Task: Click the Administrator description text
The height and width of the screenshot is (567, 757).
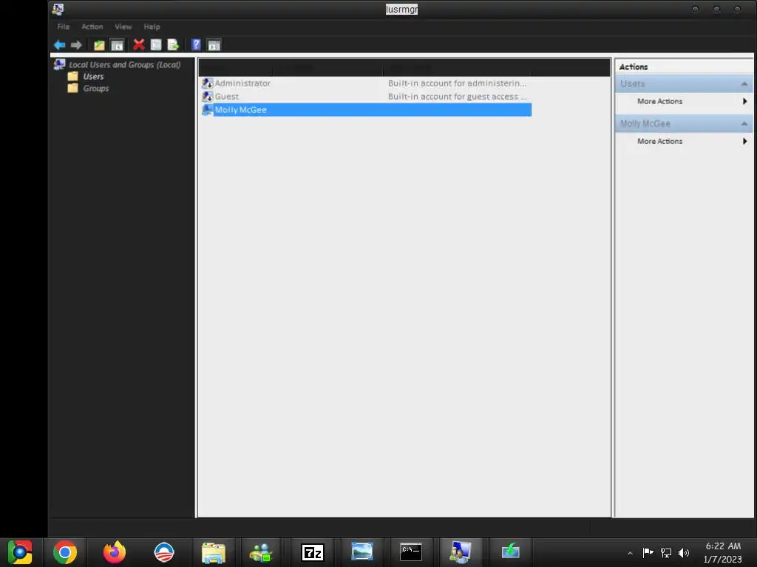Action: click(457, 83)
